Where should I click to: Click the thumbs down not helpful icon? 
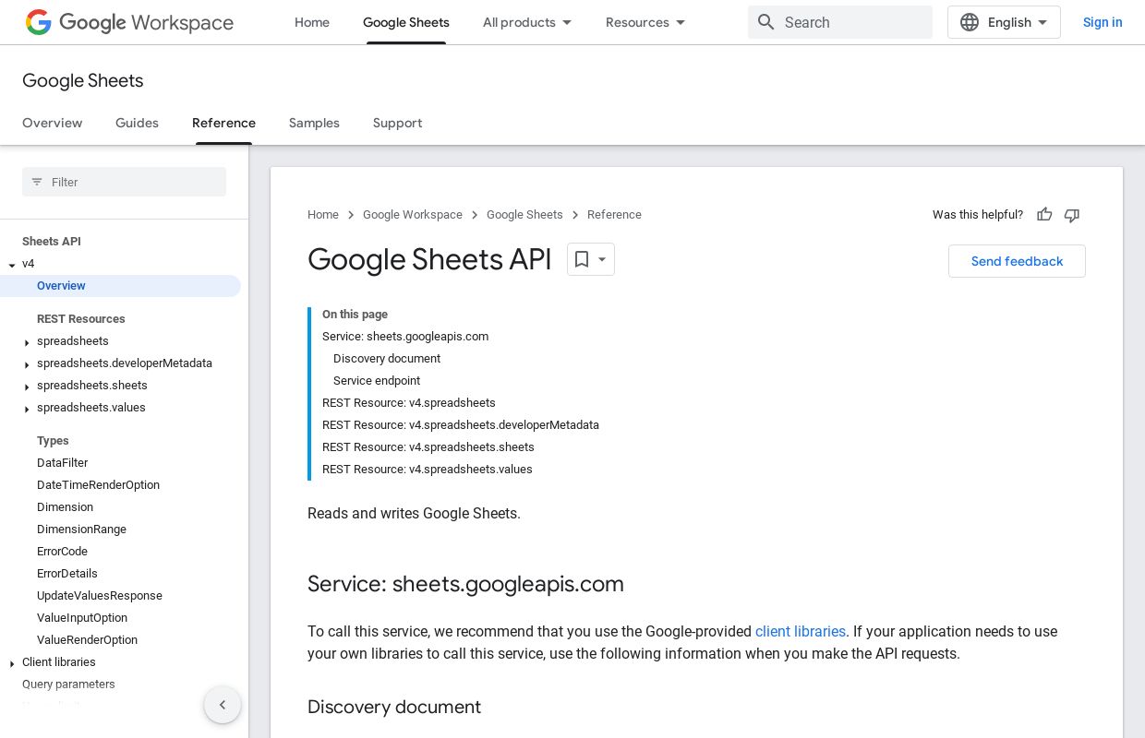click(1072, 215)
